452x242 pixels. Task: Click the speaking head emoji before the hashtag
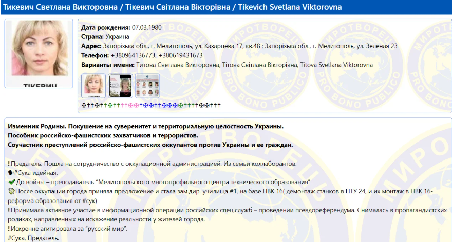click(11, 173)
